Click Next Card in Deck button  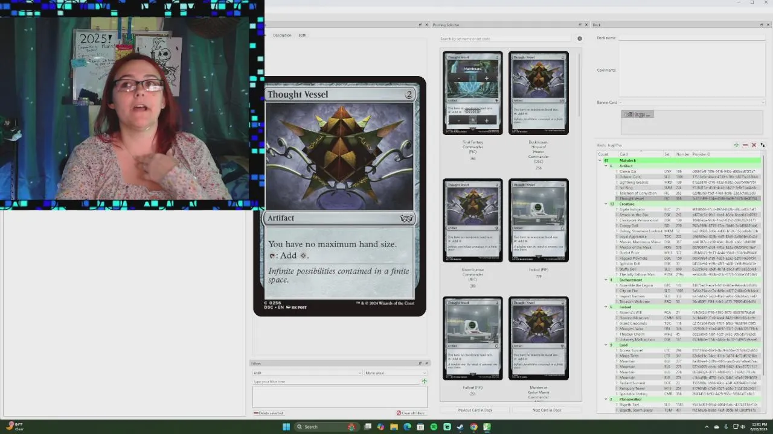[547, 410]
